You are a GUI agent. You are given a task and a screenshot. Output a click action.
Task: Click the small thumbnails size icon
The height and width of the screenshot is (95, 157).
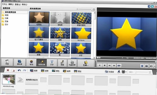(x=77, y=9)
